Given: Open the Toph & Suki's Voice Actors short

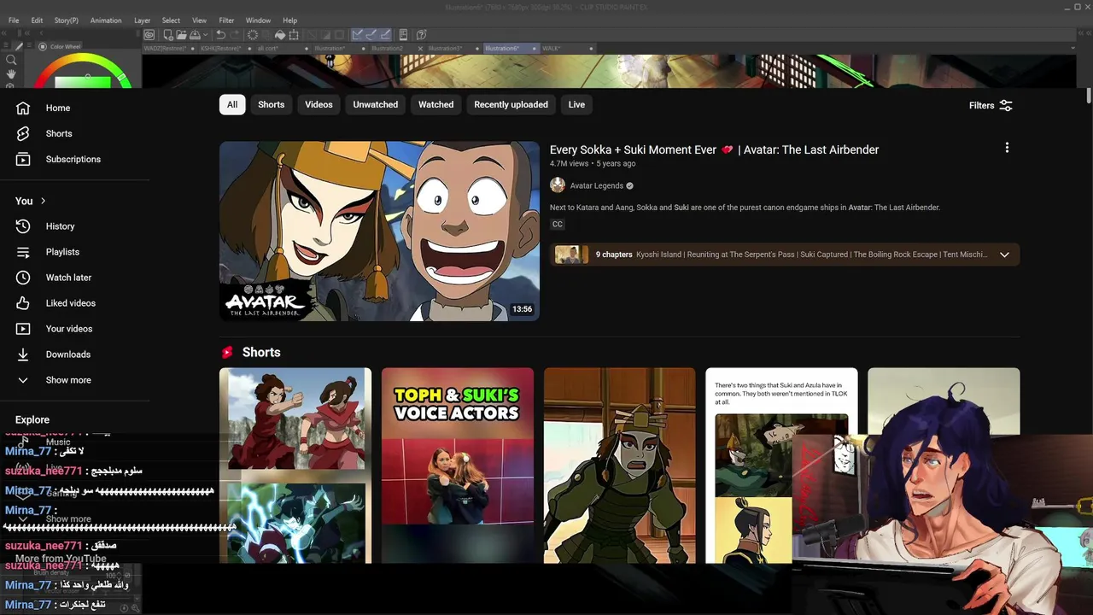Looking at the screenshot, I should (458, 466).
